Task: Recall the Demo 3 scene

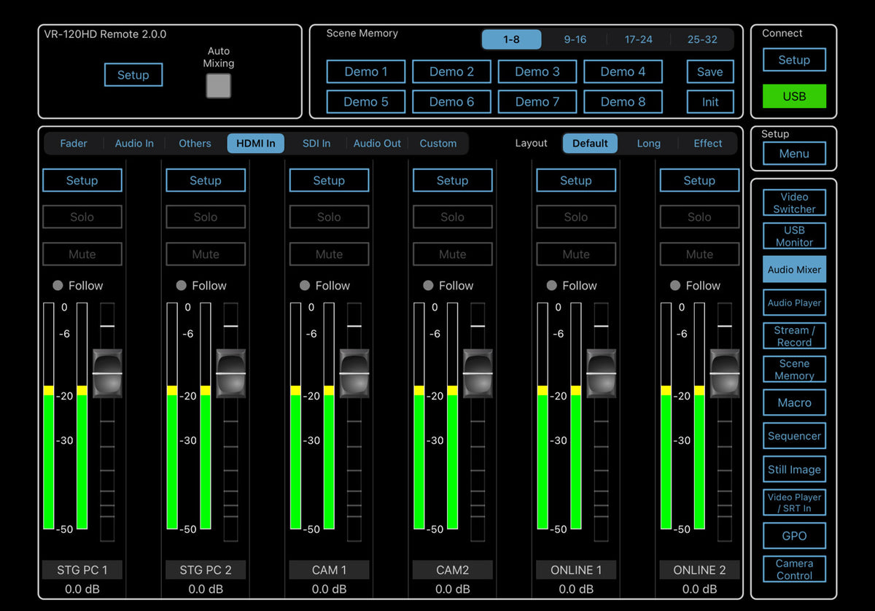Action: coord(537,71)
